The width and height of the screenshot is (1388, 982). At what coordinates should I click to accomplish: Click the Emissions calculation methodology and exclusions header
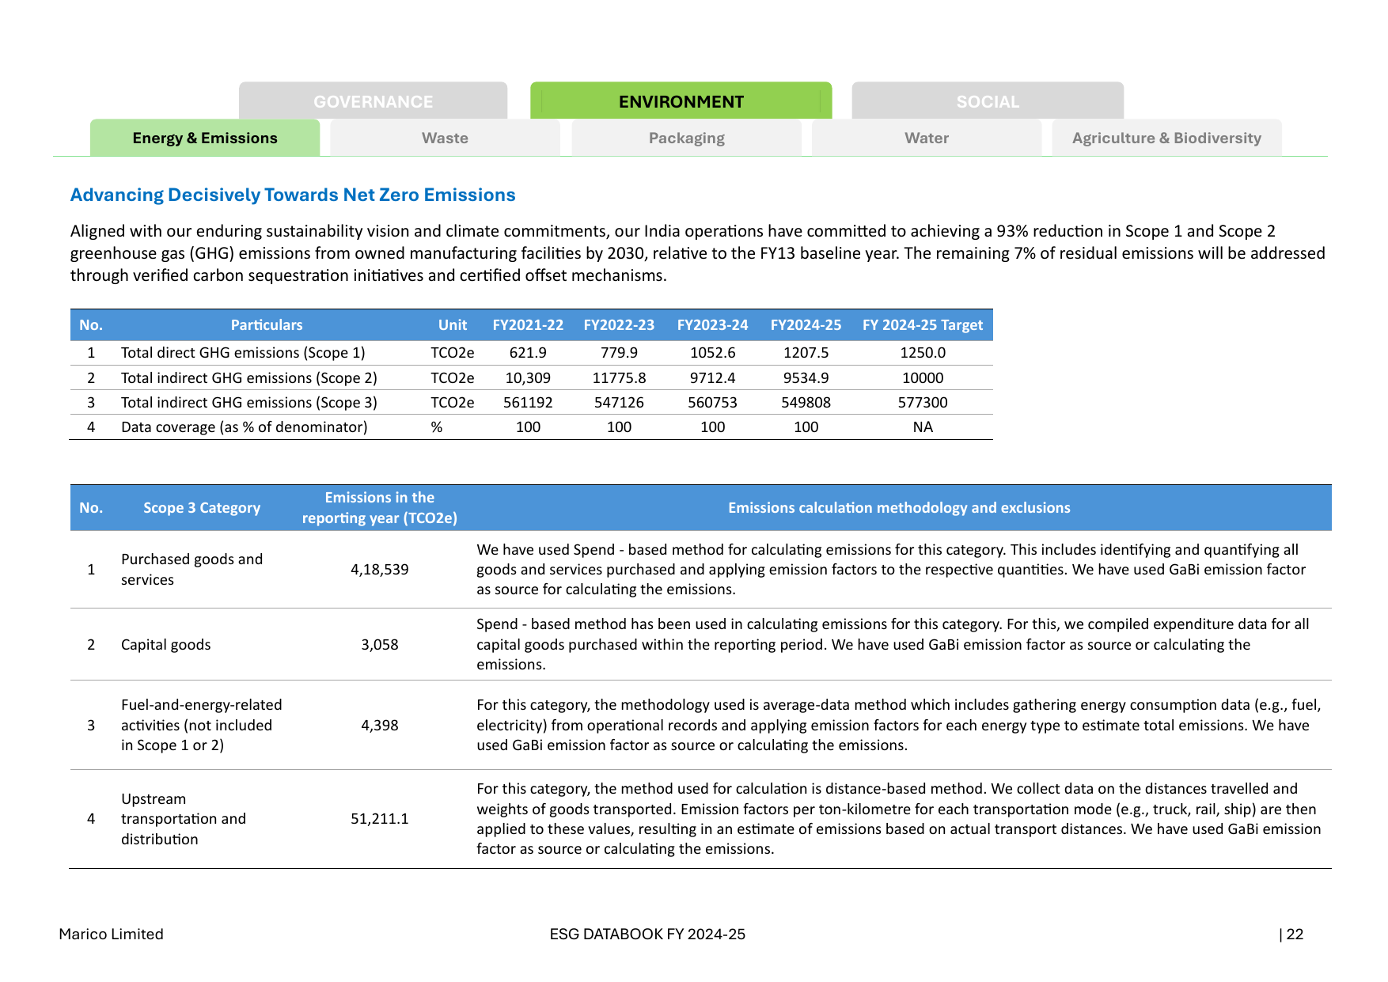click(899, 508)
